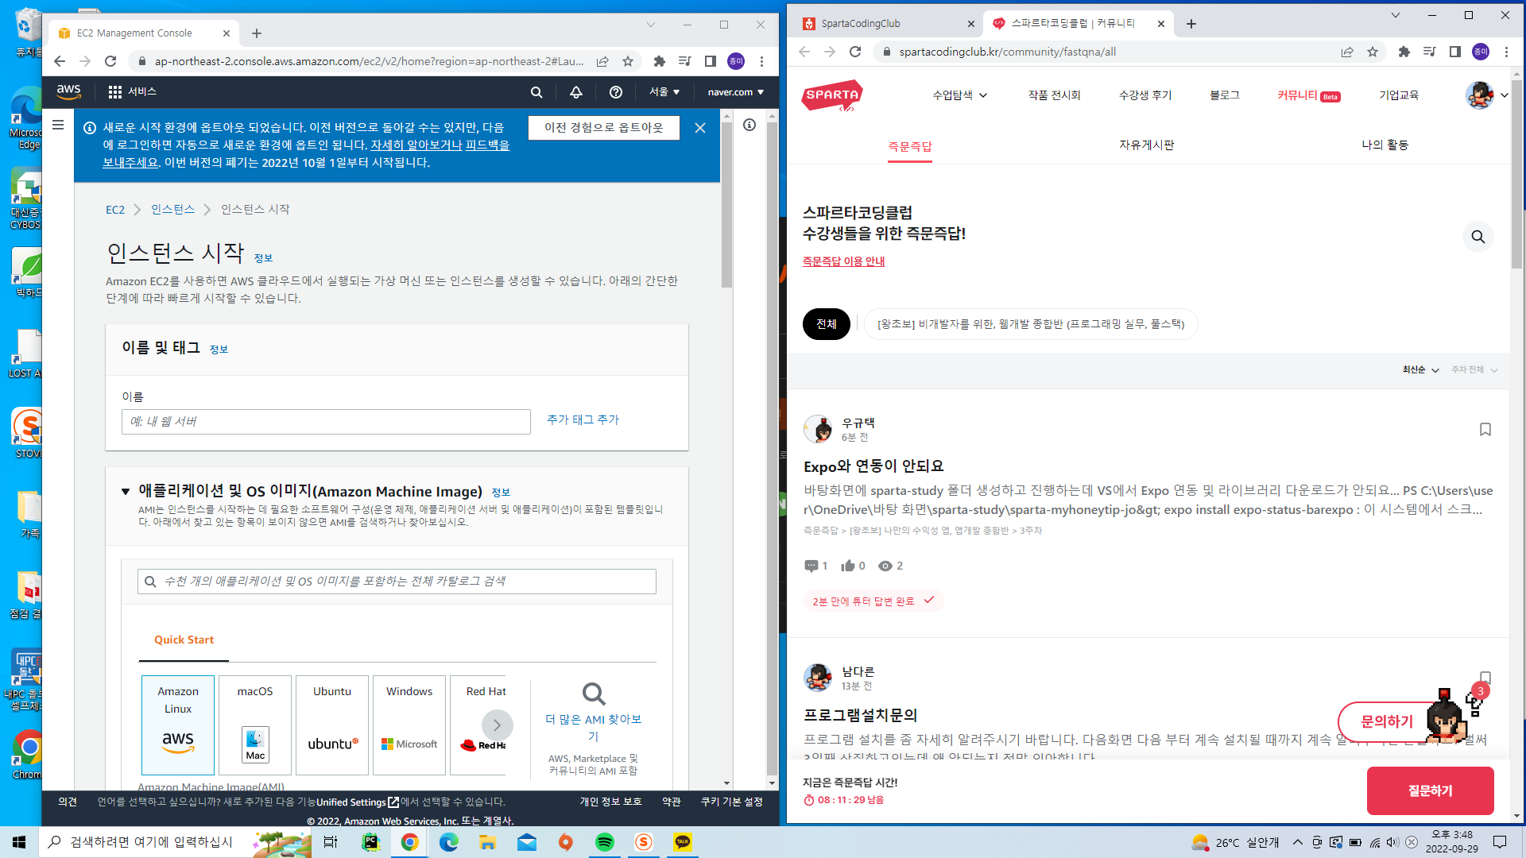
Task: Open Spotify from taskbar
Action: click(x=605, y=842)
